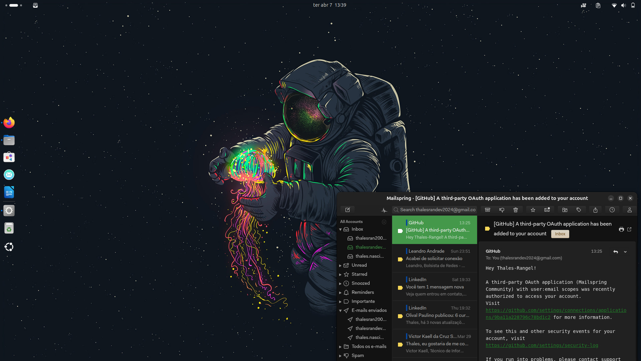This screenshot has height=361, width=641.
Task: Mark message as spam (thumbs down)
Action: 501,210
